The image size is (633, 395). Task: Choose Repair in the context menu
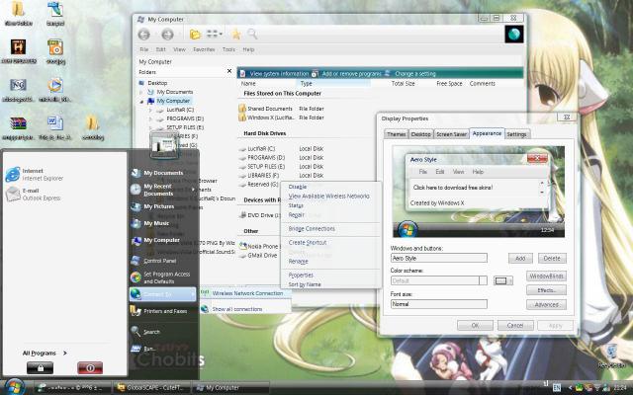click(296, 215)
